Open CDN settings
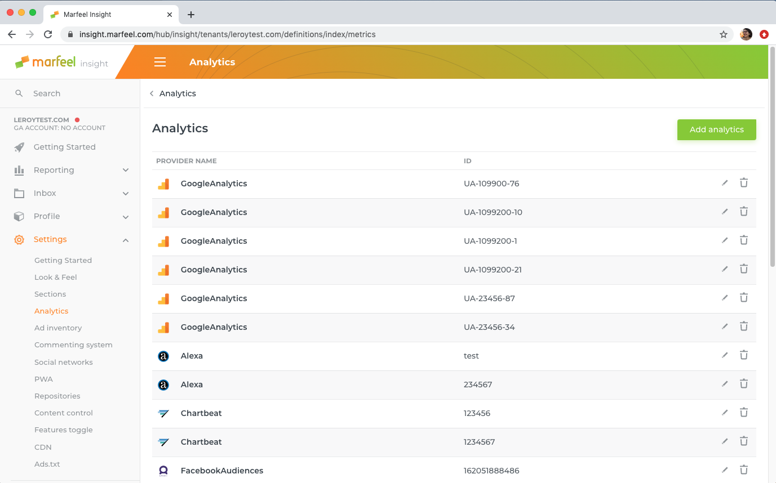This screenshot has height=483, width=776. point(43,447)
